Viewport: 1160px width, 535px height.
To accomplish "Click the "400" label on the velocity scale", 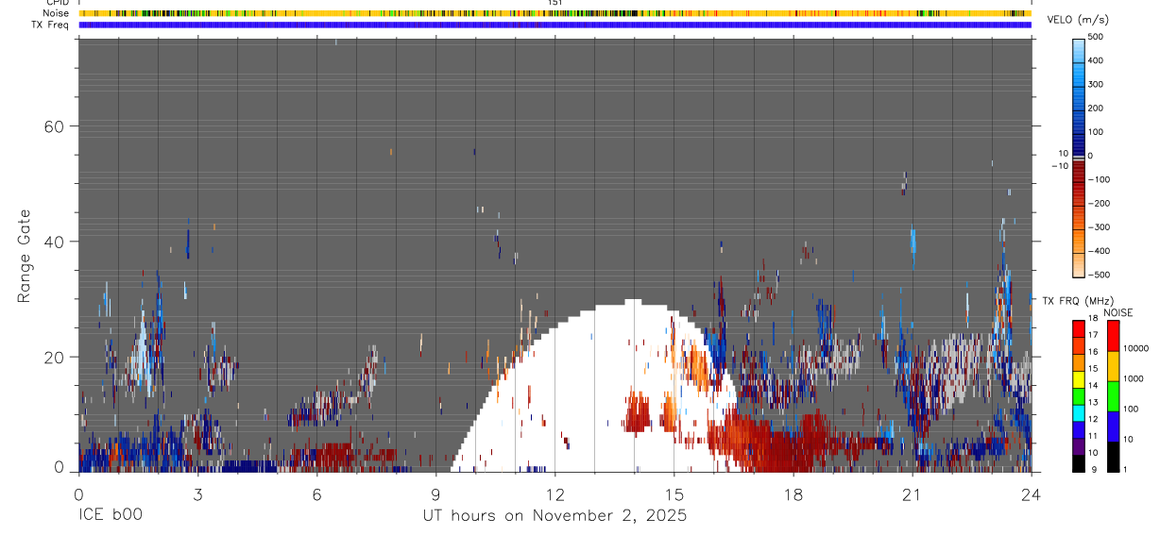I will tap(1096, 60).
